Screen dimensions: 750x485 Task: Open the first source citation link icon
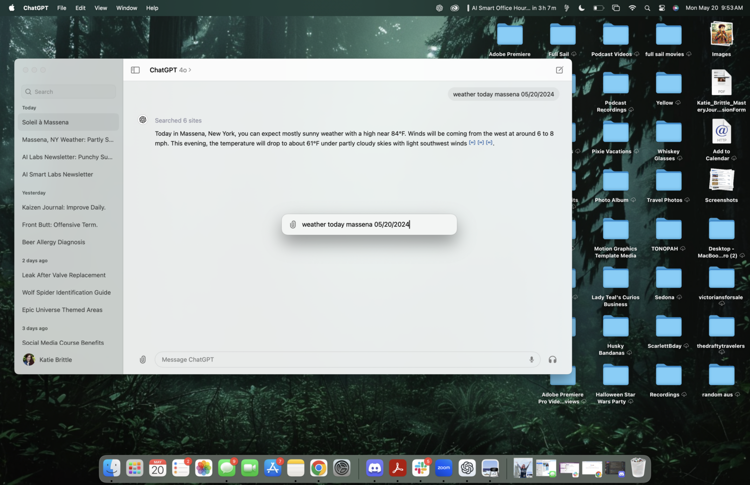(472, 143)
